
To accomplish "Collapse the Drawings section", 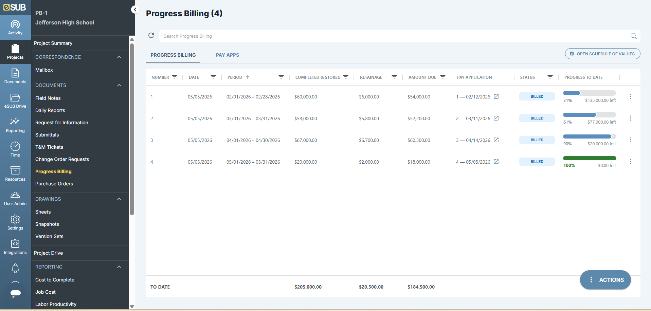I will (119, 199).
